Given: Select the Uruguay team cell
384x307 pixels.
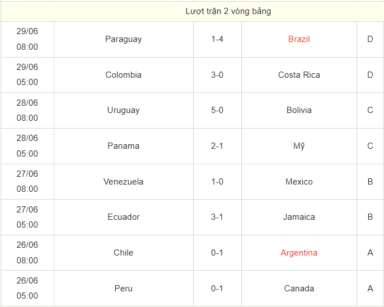Looking at the screenshot, I should (x=123, y=110).
